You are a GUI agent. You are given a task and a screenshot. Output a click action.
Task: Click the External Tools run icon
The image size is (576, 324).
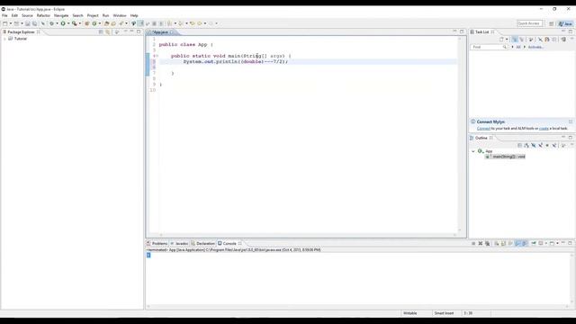click(75, 23)
